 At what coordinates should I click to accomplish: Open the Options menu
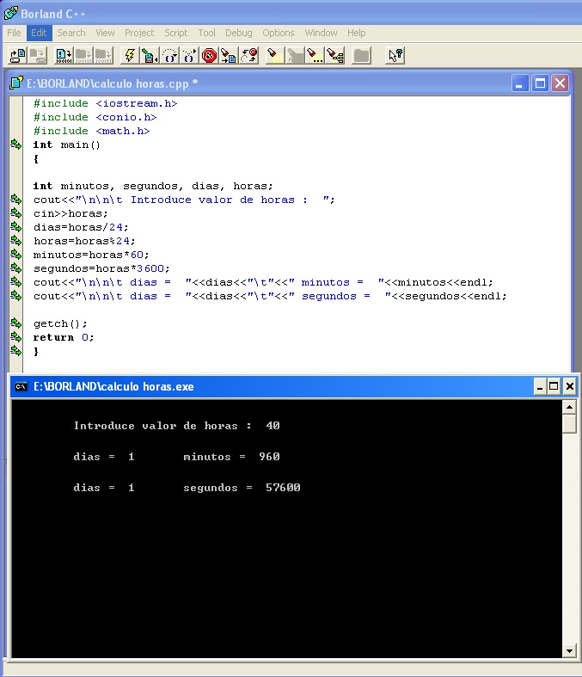click(x=279, y=33)
